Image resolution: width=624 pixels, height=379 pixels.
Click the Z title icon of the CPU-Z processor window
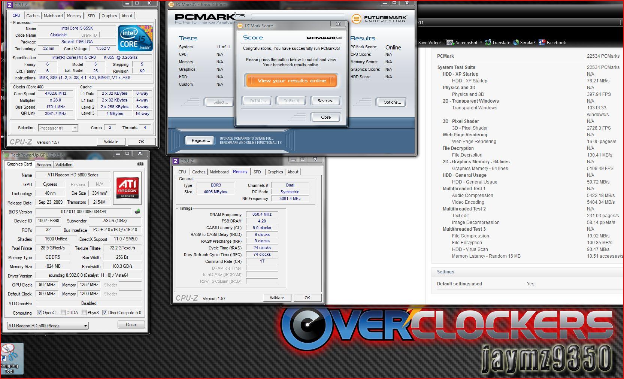9,4
